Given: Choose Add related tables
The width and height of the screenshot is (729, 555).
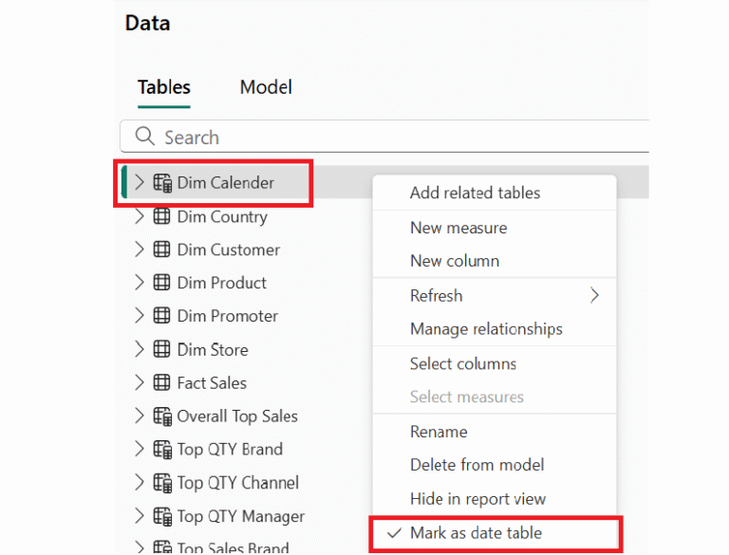Looking at the screenshot, I should tap(495, 193).
